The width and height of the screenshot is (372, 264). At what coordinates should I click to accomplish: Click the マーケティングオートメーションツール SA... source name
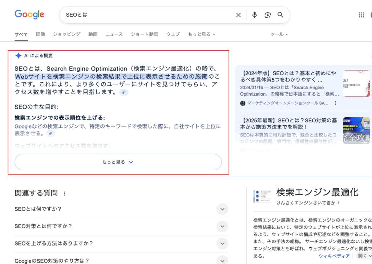click(x=288, y=103)
